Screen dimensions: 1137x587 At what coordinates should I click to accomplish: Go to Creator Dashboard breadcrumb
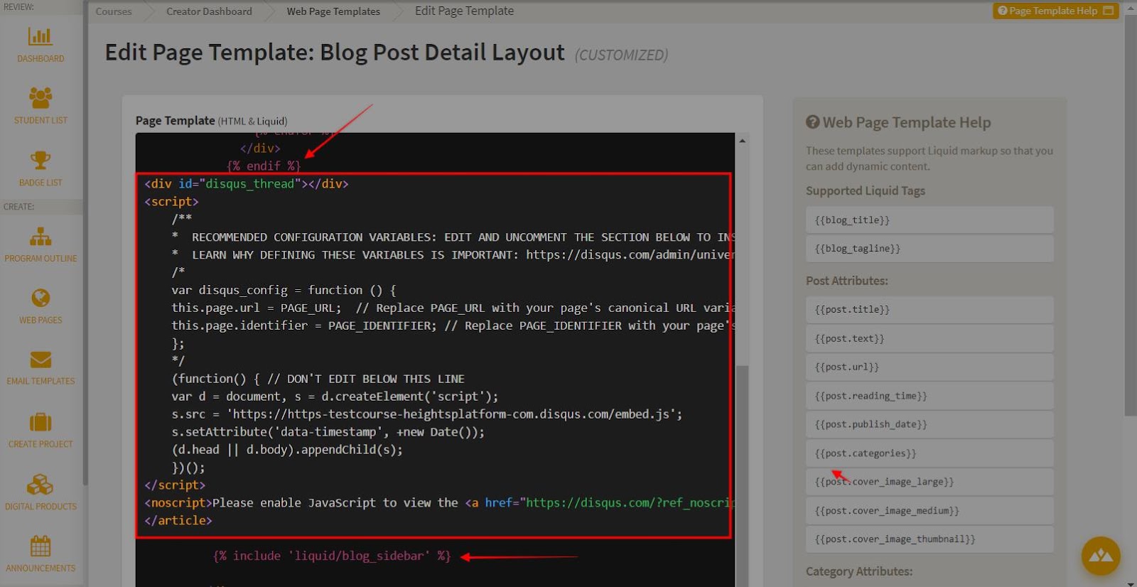(209, 11)
